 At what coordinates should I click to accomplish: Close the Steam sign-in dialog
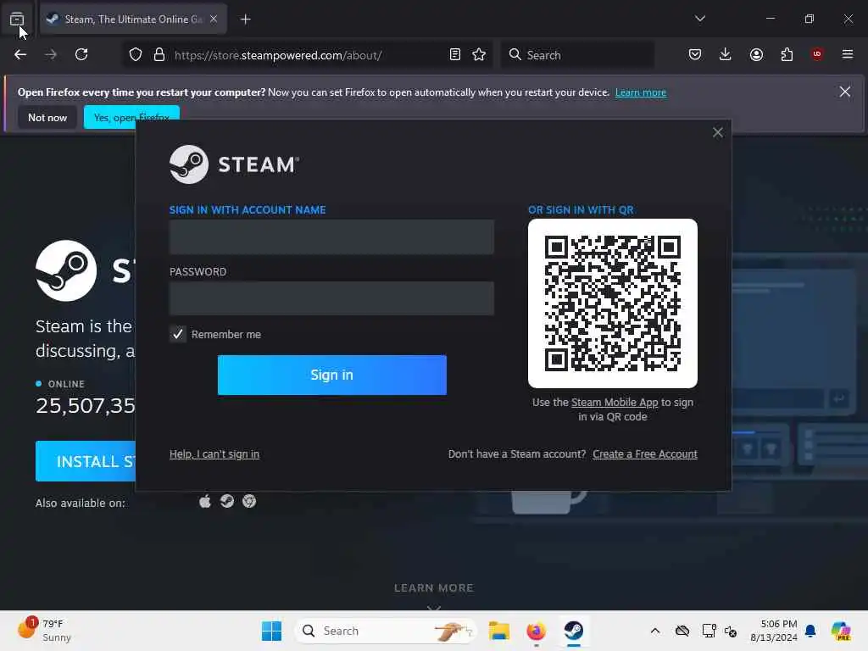[717, 132]
